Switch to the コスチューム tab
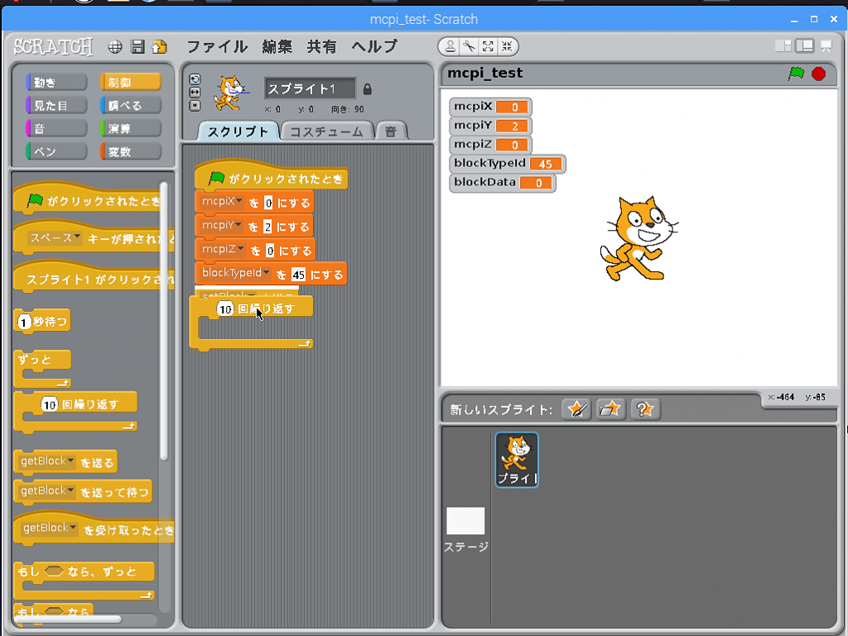This screenshot has width=848, height=636. 326,132
